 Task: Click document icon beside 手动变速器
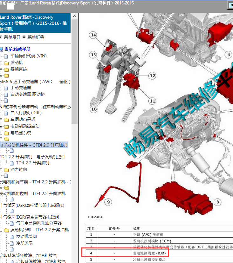pos(6,88)
